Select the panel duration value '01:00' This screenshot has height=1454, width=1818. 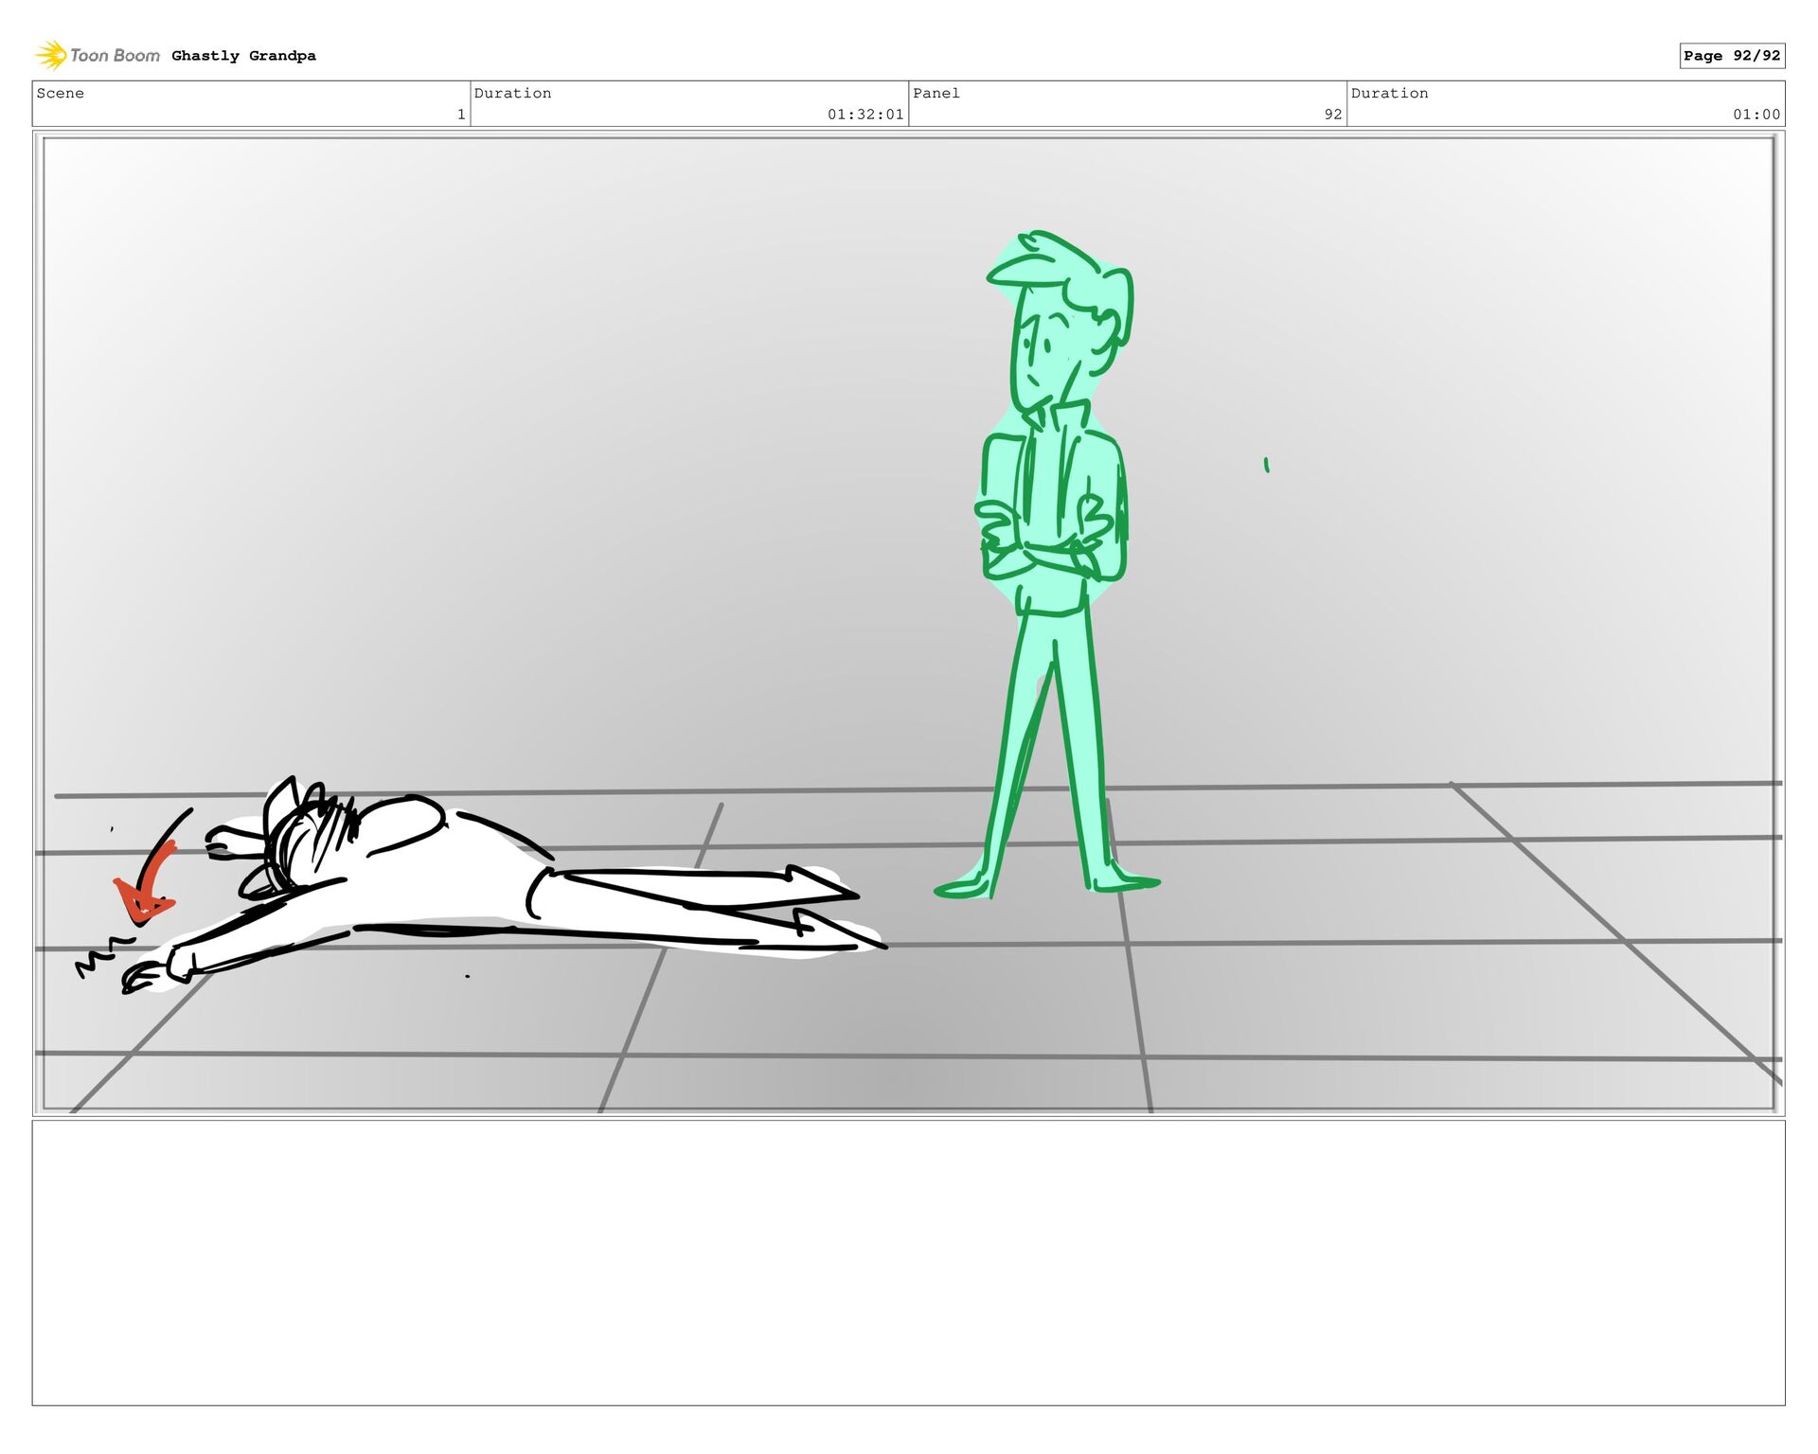pyautogui.click(x=1756, y=115)
